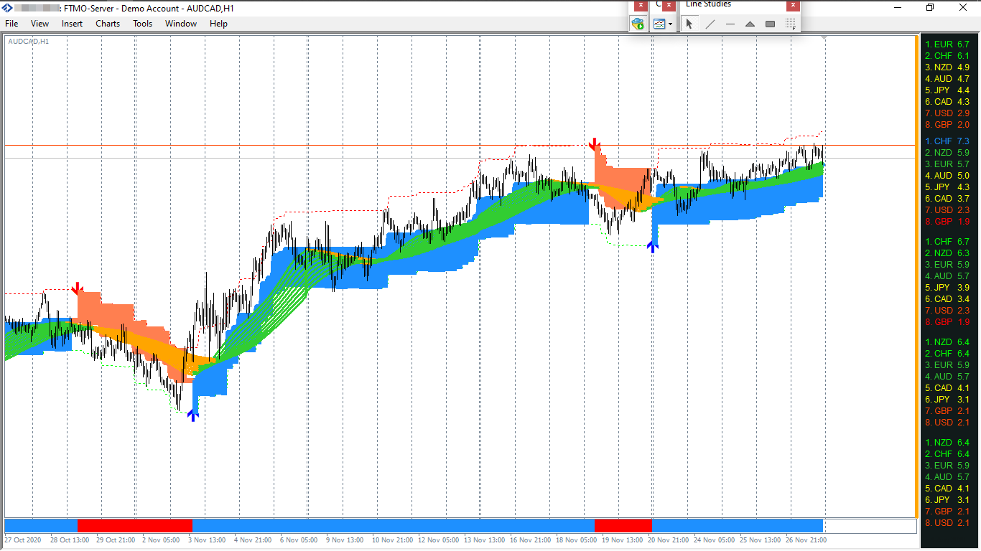The height and width of the screenshot is (551, 981).
Task: Click the blue buy arrow near 20 Nov
Action: click(652, 246)
